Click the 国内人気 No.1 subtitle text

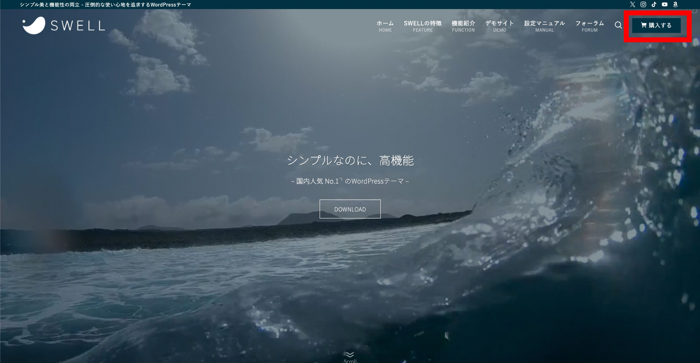tap(316, 181)
